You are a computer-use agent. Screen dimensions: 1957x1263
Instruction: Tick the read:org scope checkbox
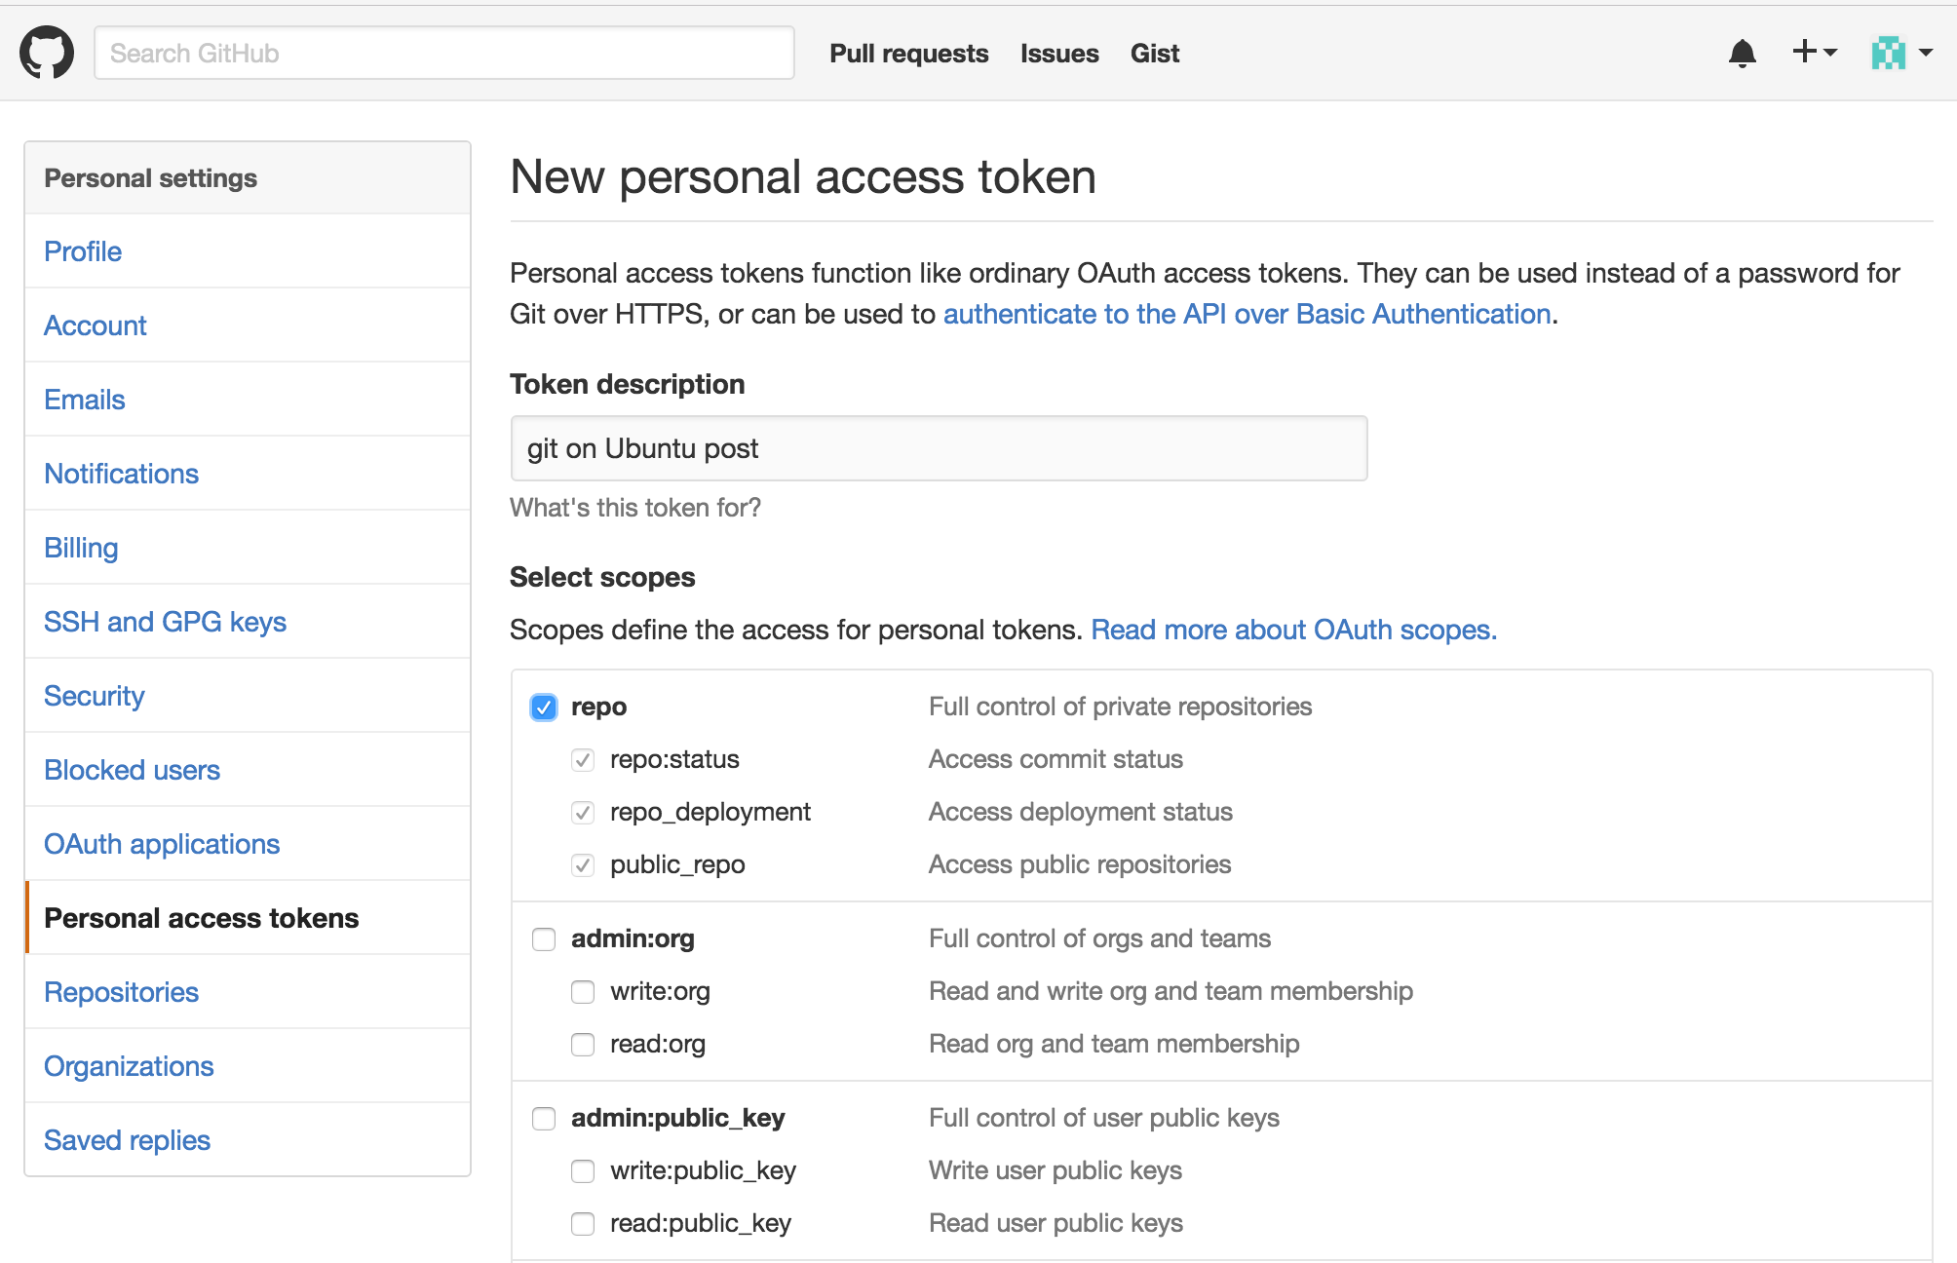583,1044
